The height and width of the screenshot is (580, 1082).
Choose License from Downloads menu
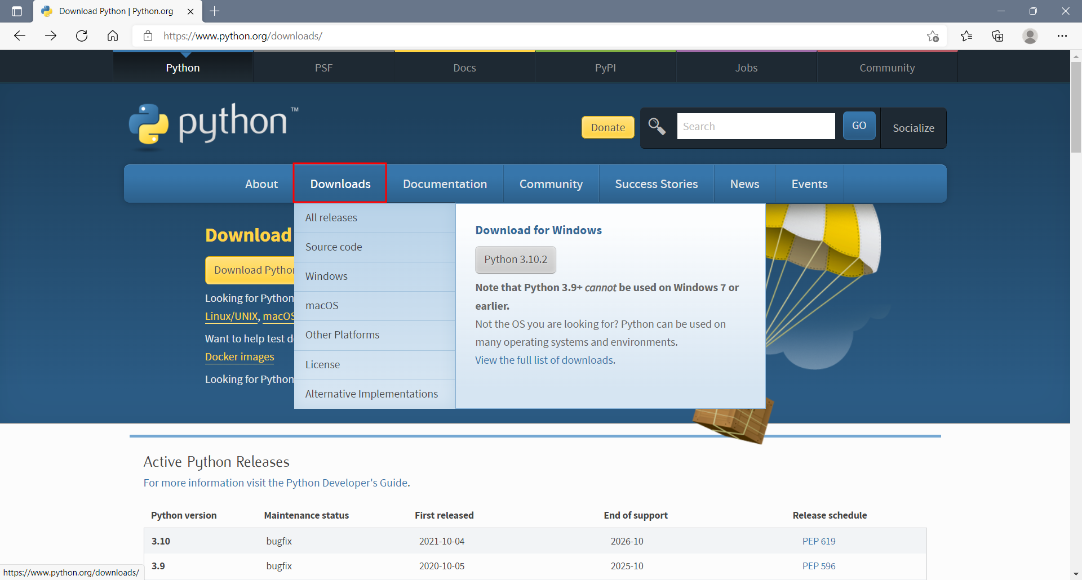(375, 365)
